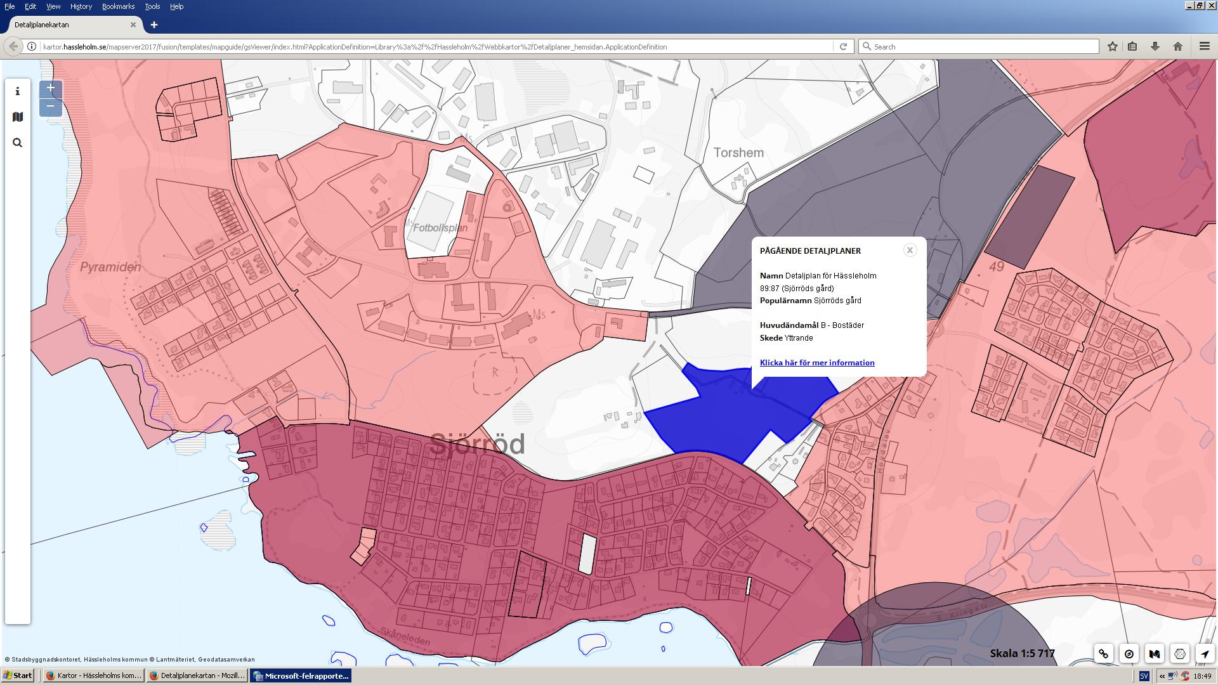The height and width of the screenshot is (685, 1218).
Task: Open 'Klicka här för mer information' link
Action: click(x=817, y=363)
